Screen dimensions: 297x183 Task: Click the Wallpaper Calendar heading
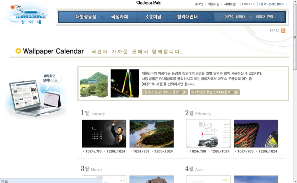pos(53,51)
